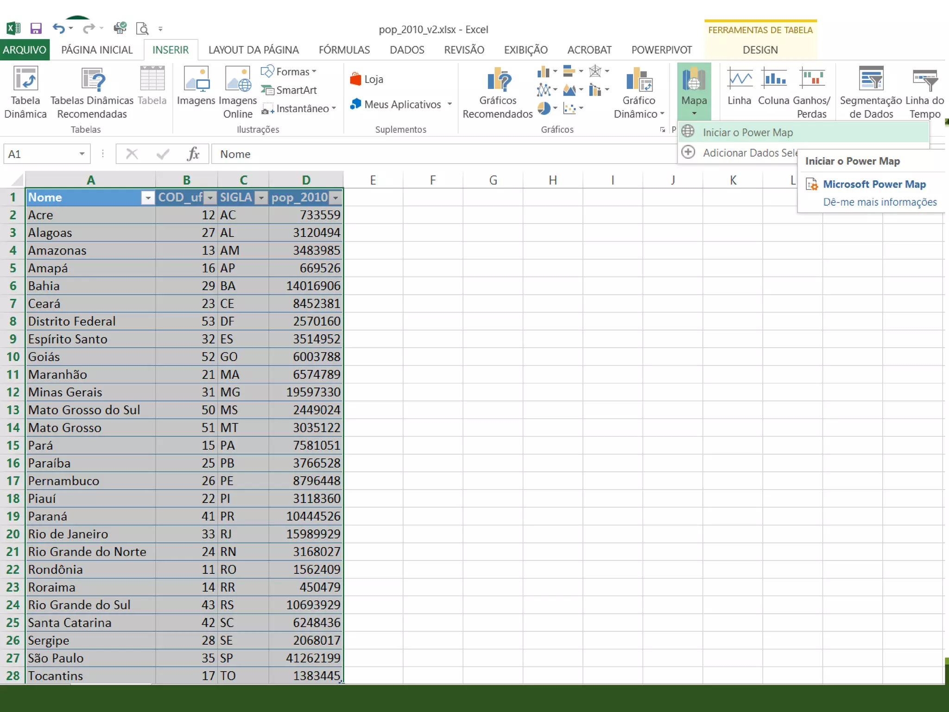This screenshot has height=712, width=949.
Task: Open the ARQUIVO file tab
Action: [x=25, y=50]
